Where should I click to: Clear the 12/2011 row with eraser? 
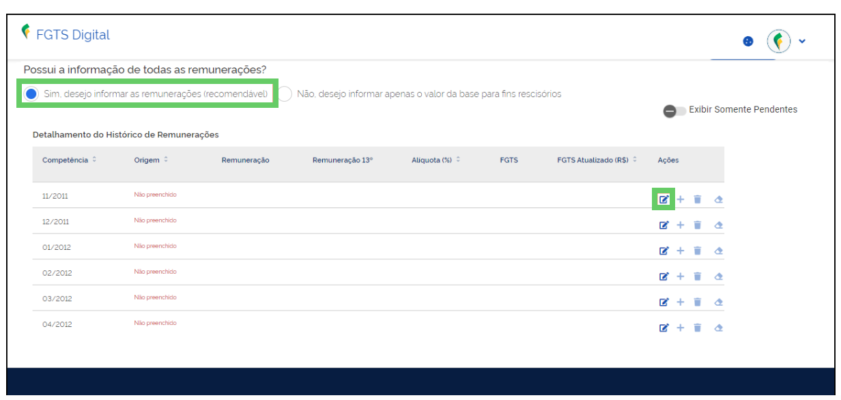coord(718,225)
